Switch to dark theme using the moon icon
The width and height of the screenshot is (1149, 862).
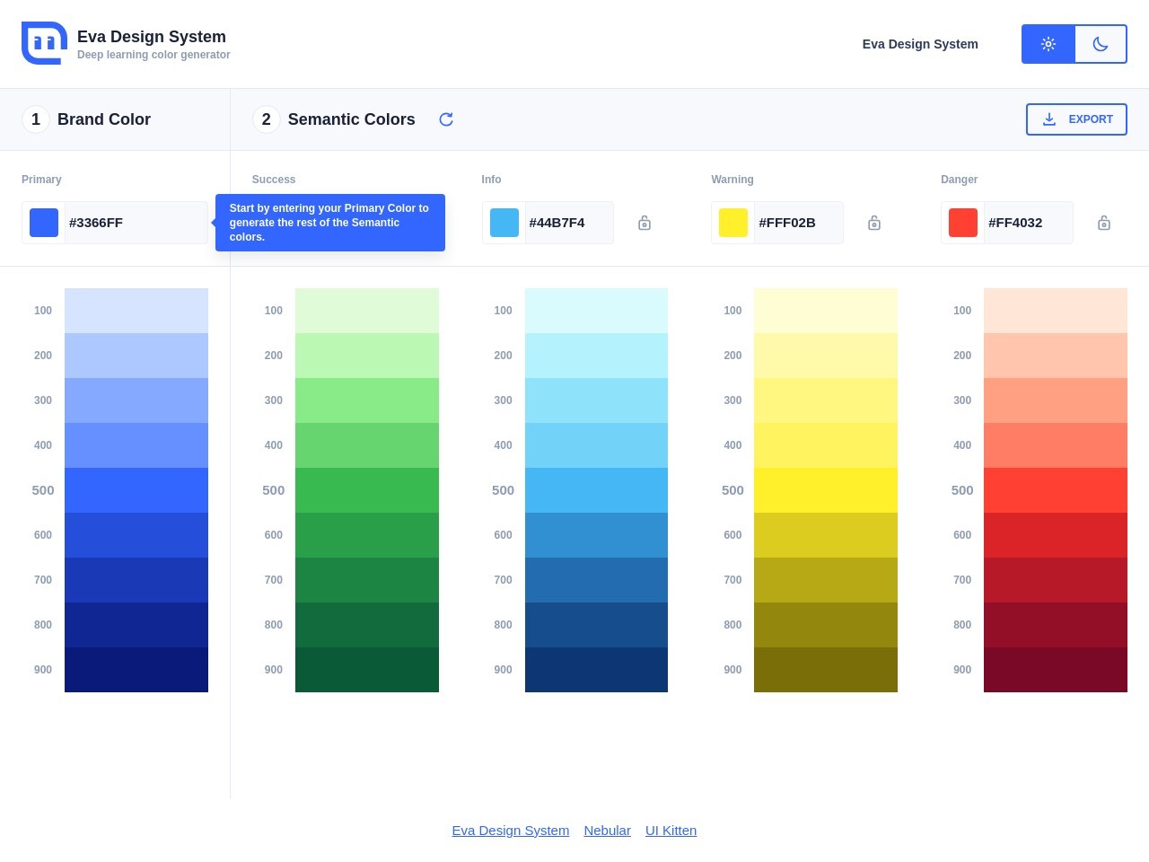point(1101,43)
